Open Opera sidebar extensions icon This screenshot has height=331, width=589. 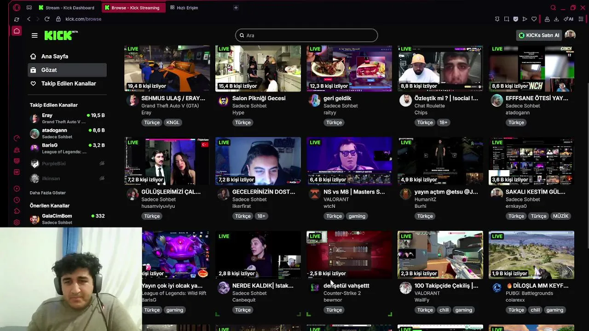point(17,211)
